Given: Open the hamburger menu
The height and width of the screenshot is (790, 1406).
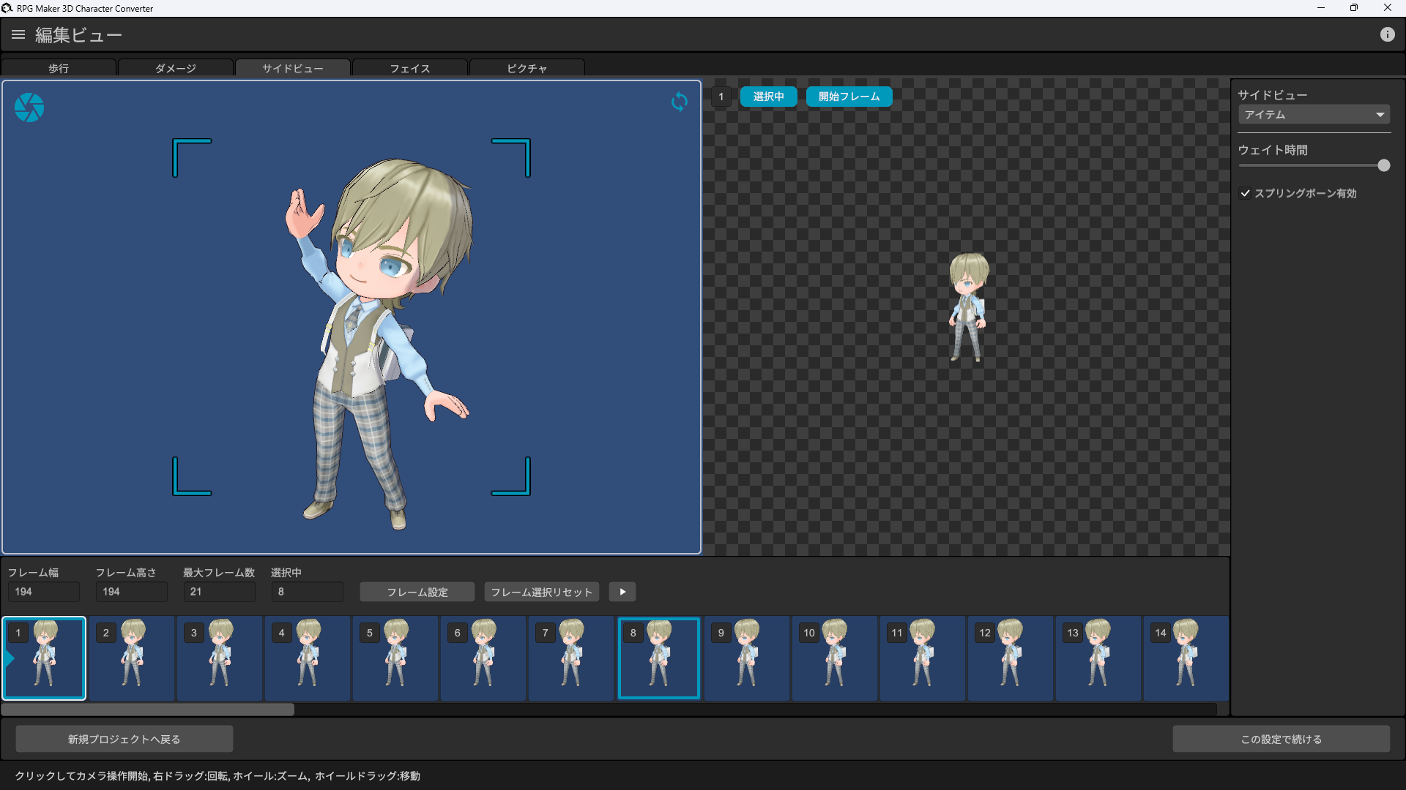Looking at the screenshot, I should tap(18, 34).
